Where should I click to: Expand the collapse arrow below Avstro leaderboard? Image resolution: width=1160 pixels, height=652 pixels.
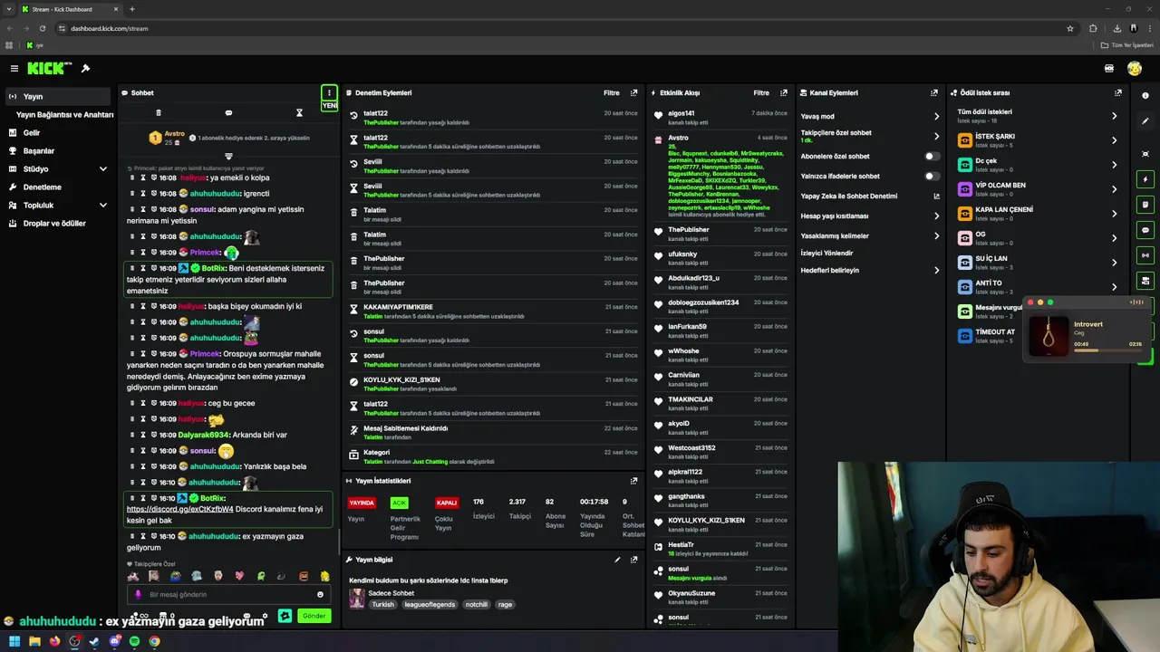[x=228, y=157]
